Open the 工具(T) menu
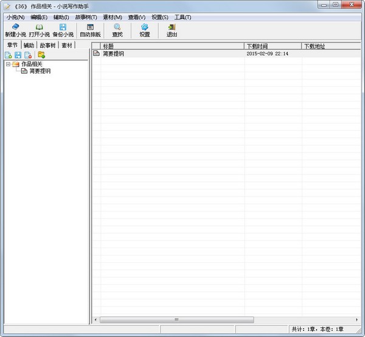The width and height of the screenshot is (365, 337). click(182, 17)
